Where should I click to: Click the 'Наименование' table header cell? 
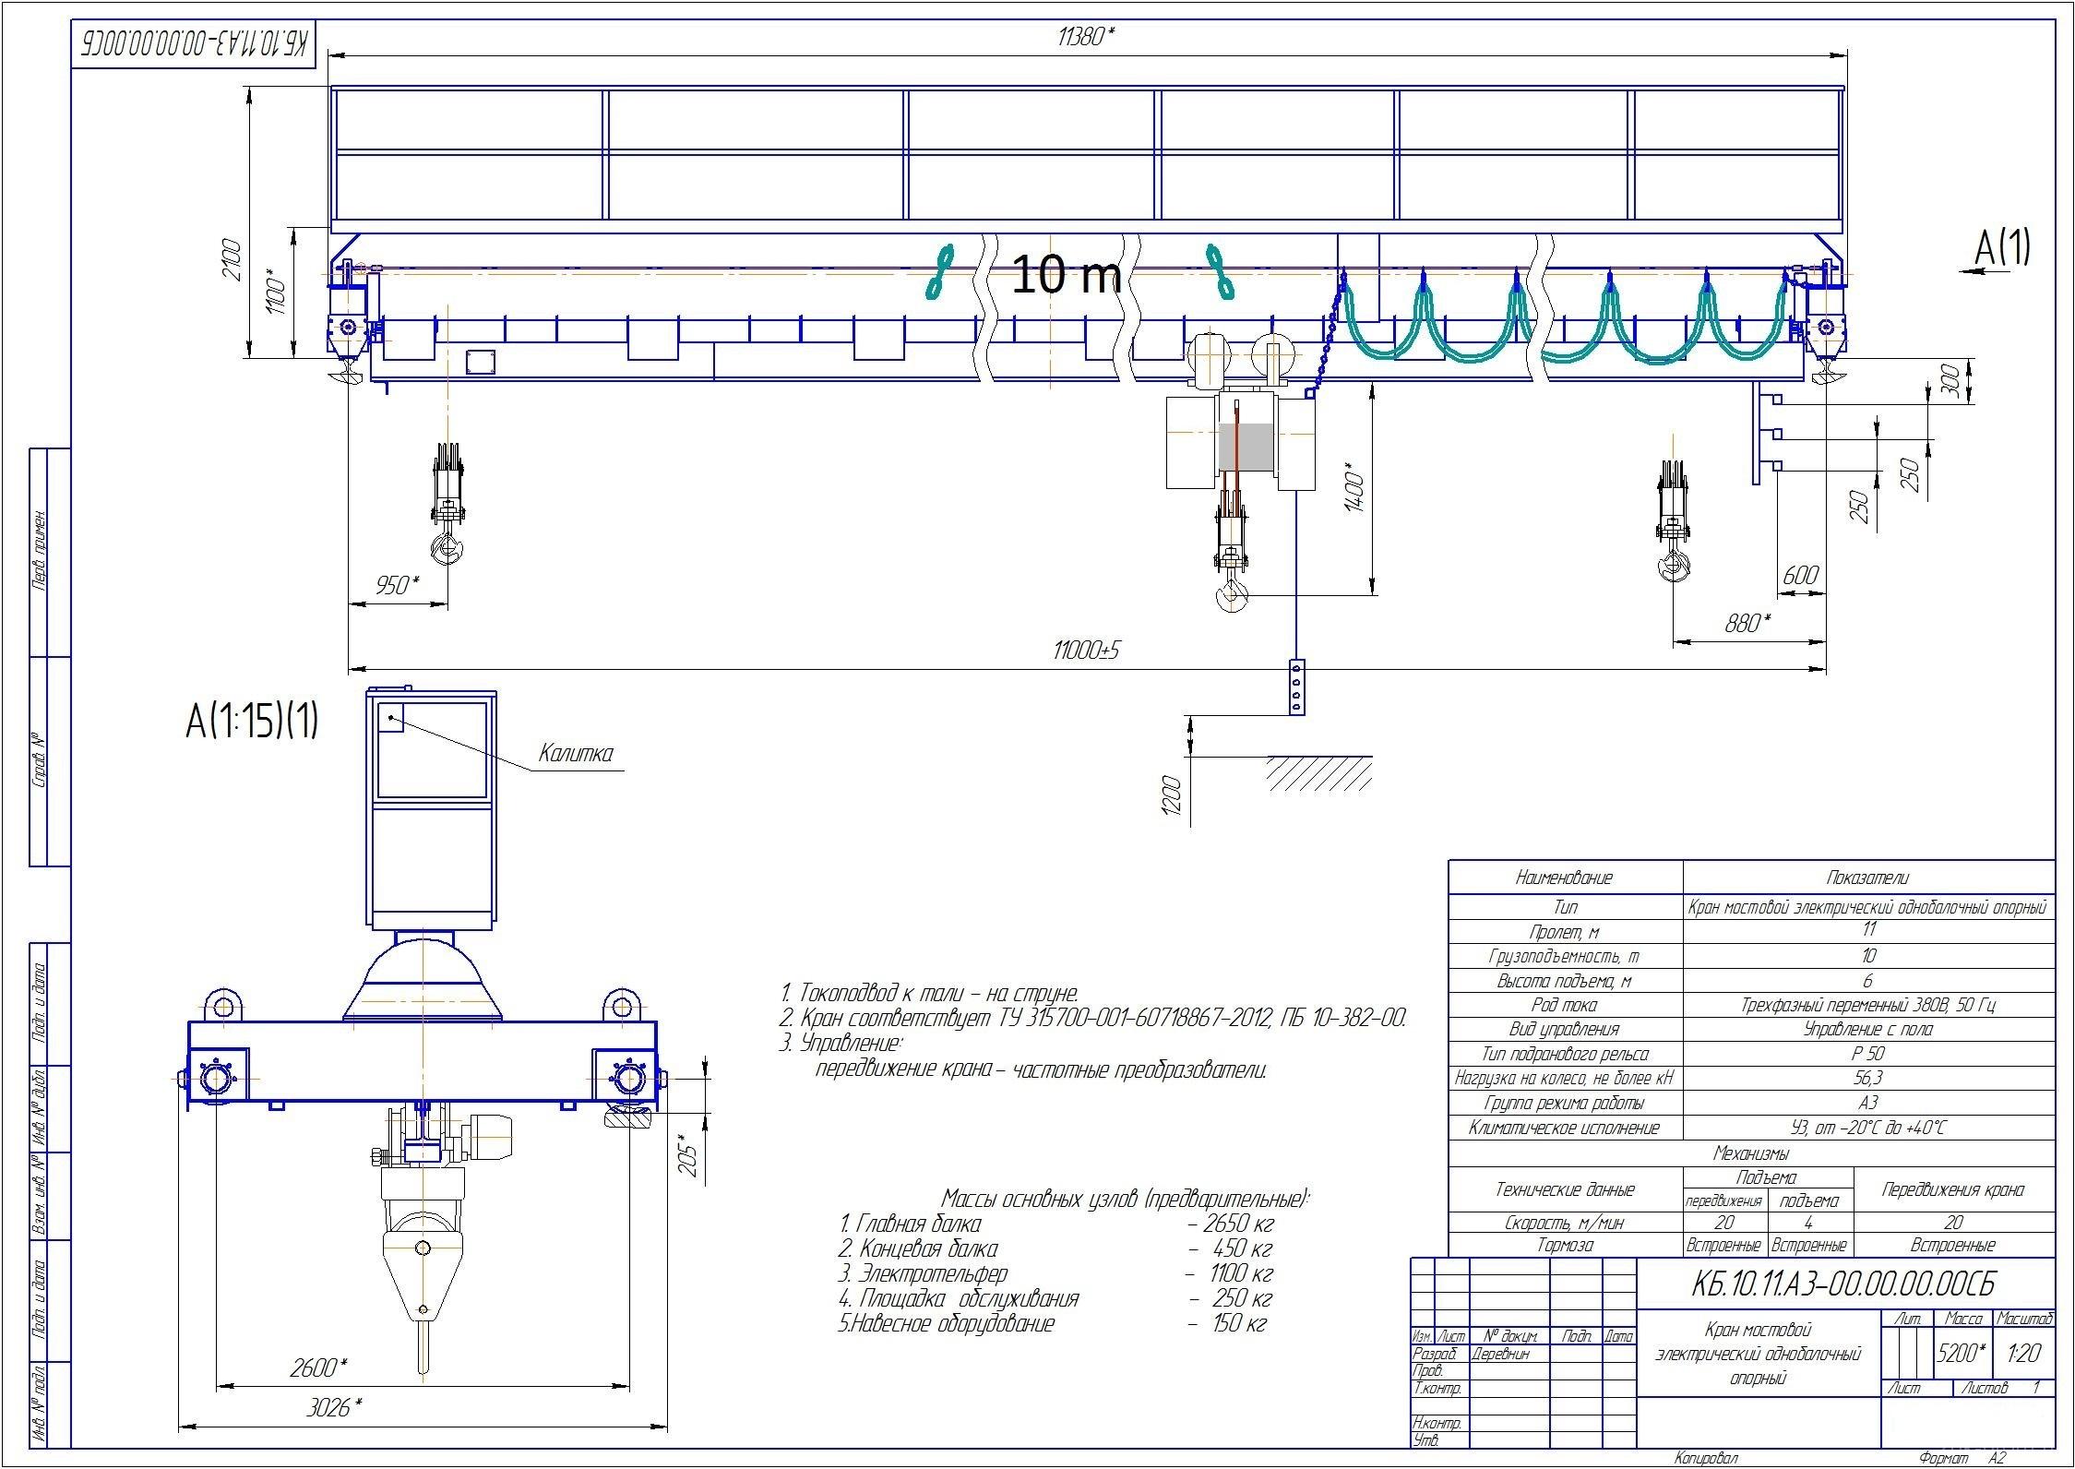click(1564, 878)
